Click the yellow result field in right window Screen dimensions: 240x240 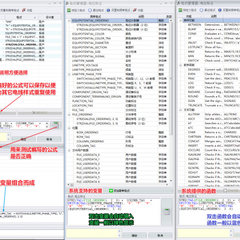(203, 233)
